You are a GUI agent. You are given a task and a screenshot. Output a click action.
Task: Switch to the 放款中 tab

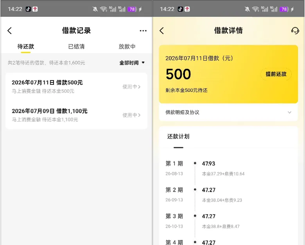[127, 46]
